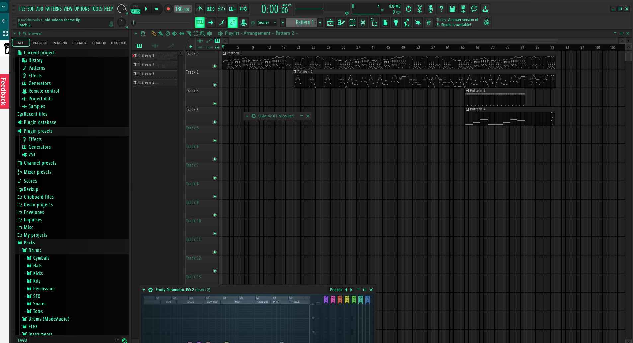Click the Presets button in EQ window
633x343 pixels.
click(x=336, y=290)
